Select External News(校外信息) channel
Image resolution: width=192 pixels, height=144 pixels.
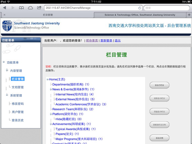tap(75, 99)
